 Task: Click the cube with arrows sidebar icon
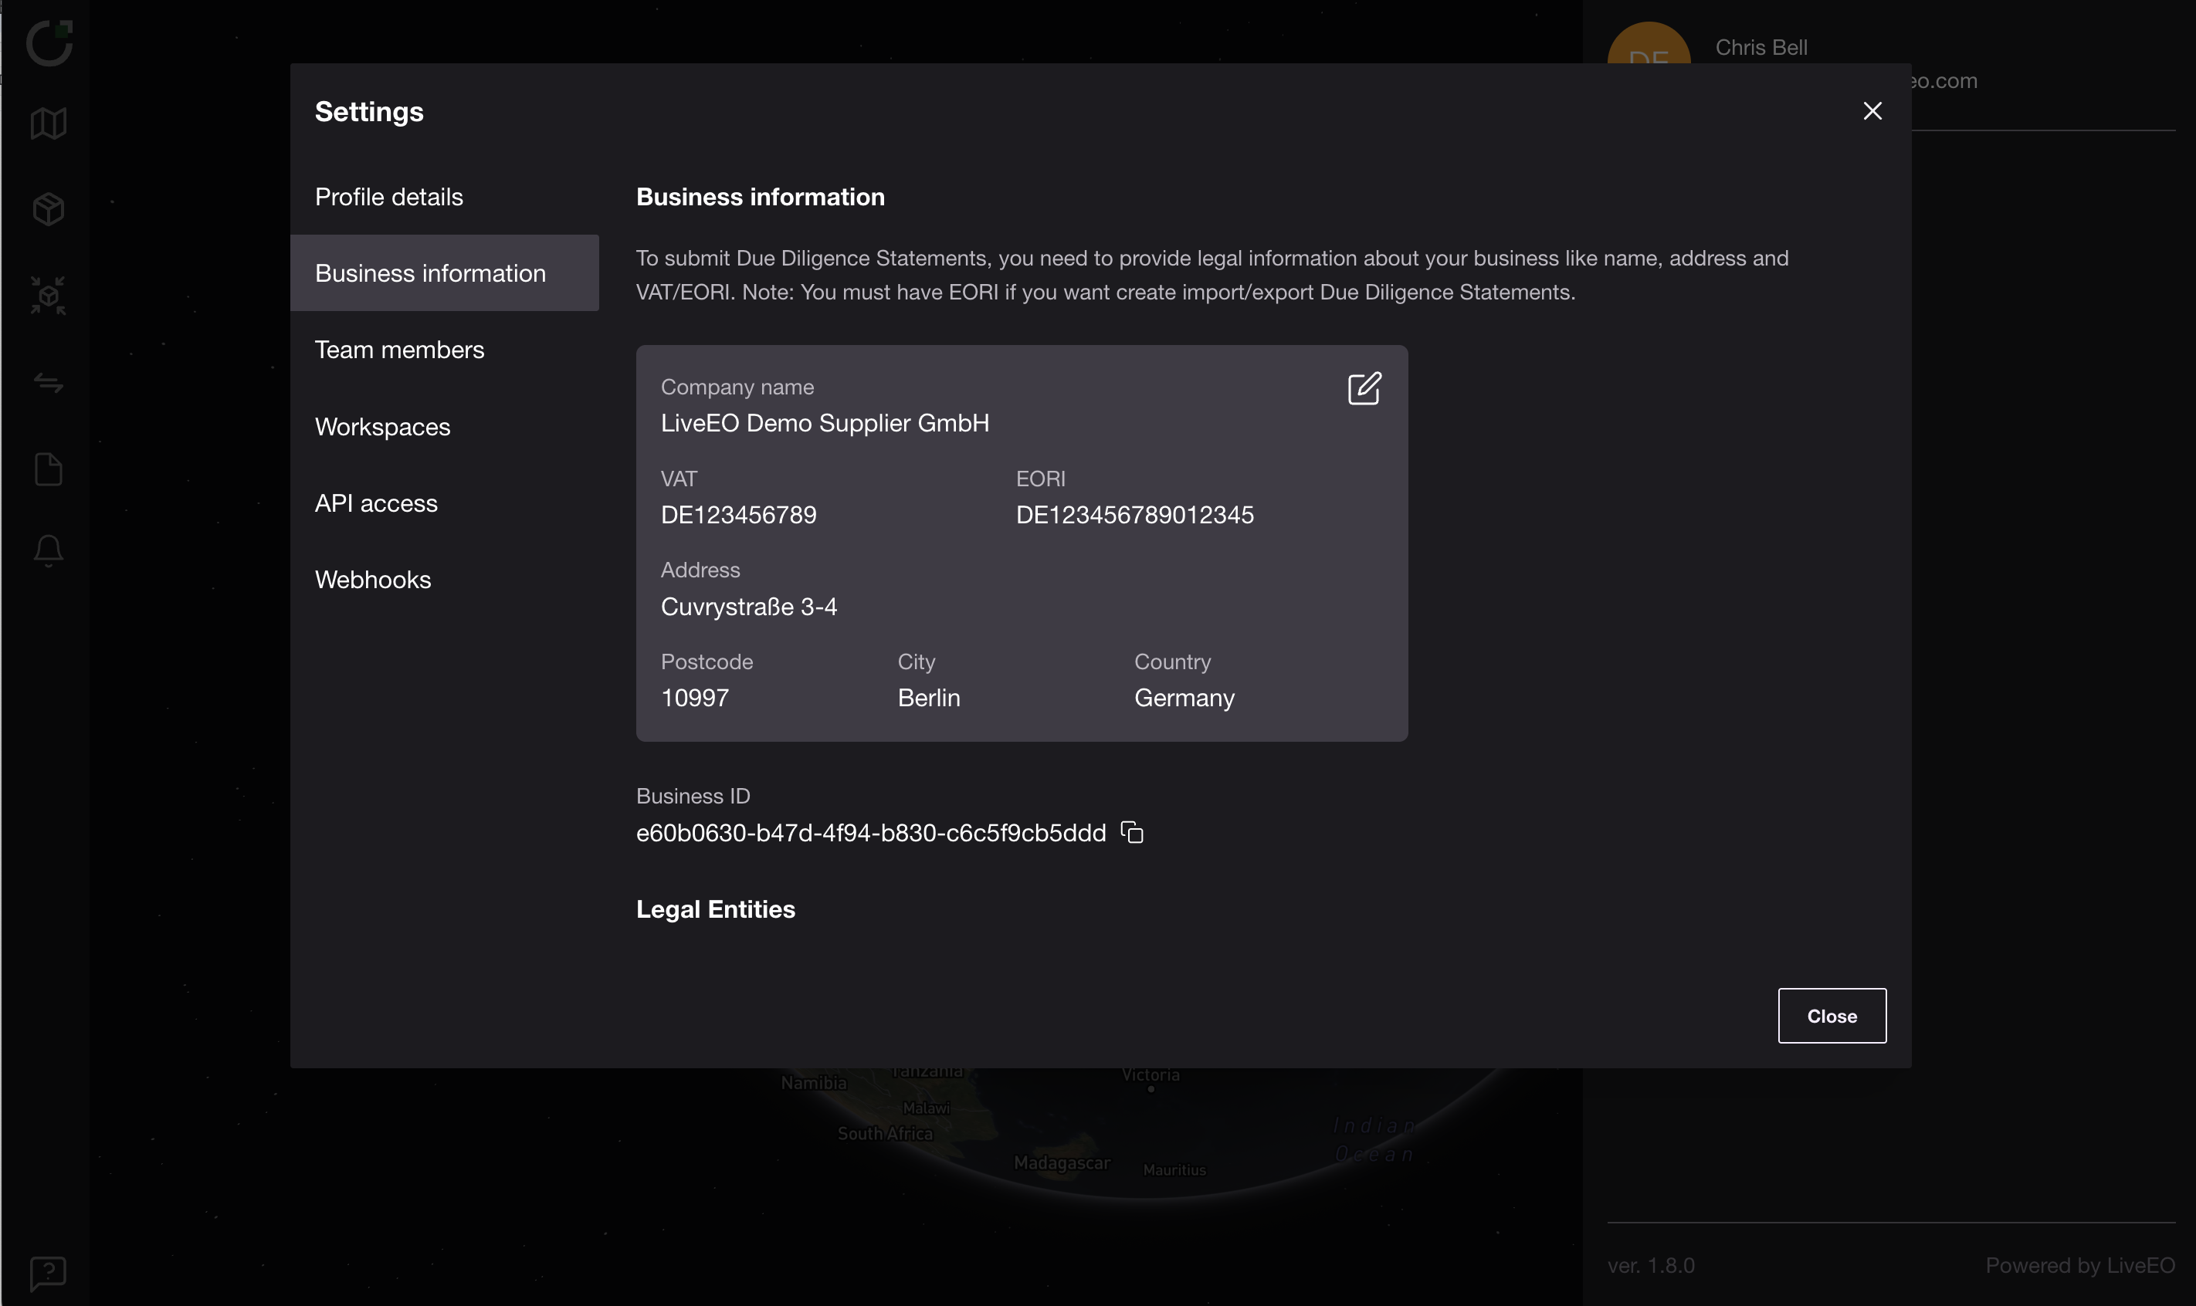49,296
